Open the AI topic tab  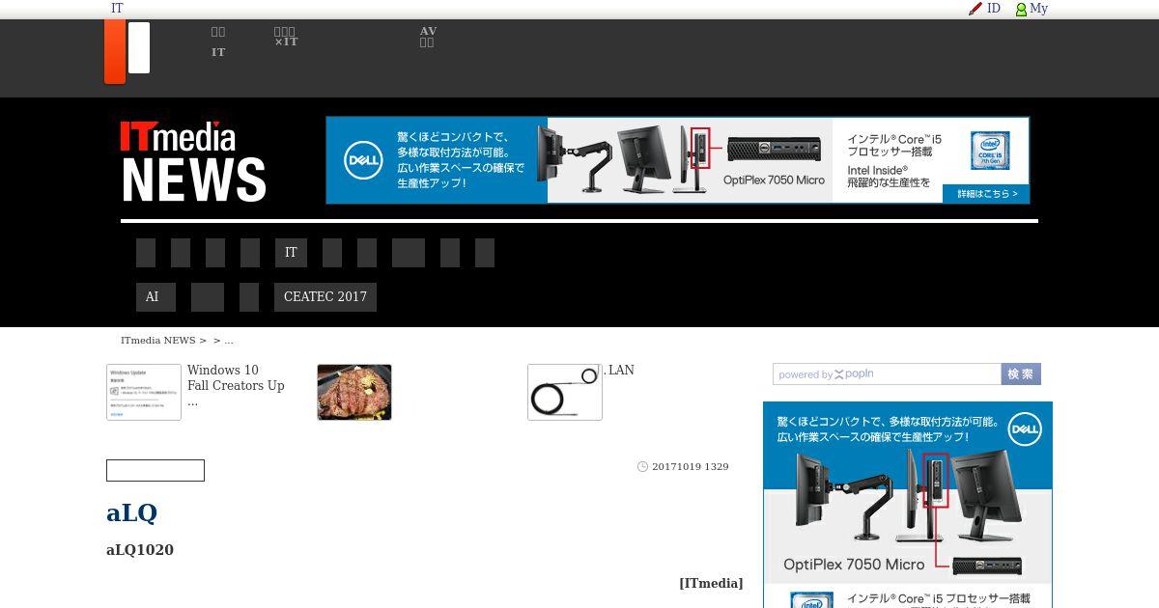155,297
